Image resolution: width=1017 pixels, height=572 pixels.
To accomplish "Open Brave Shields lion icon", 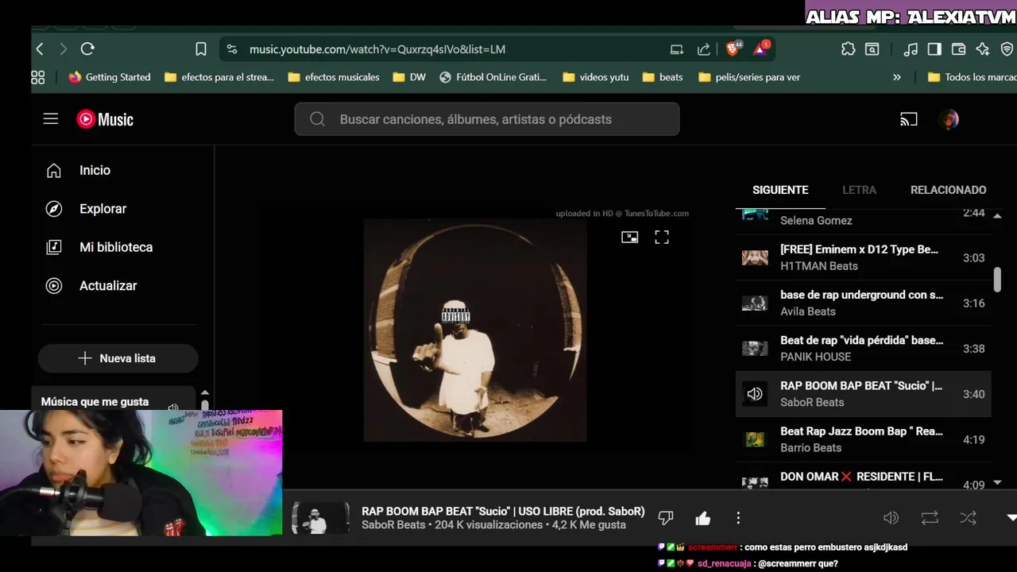I will (733, 48).
